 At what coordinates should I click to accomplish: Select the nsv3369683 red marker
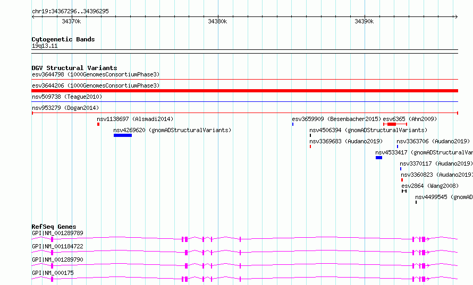click(310, 146)
